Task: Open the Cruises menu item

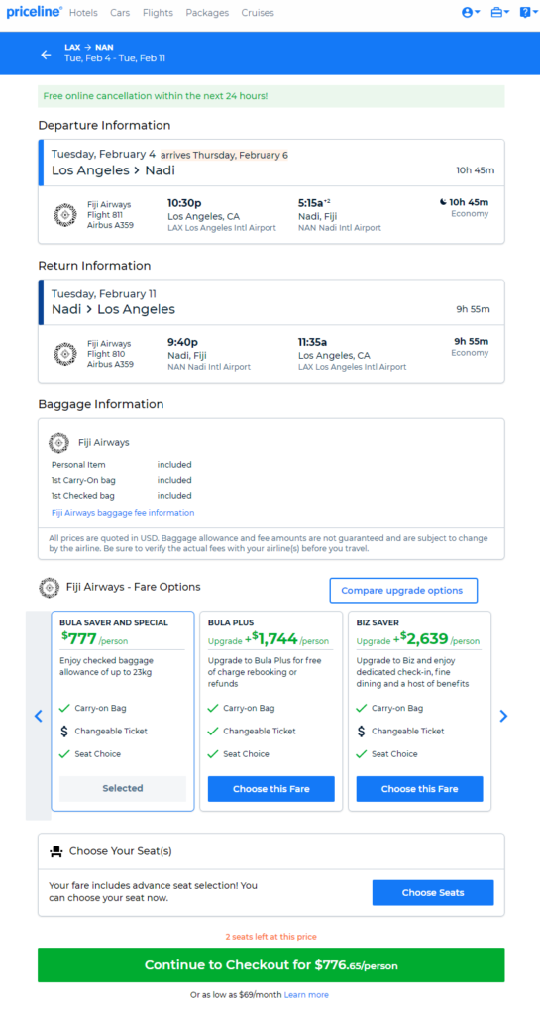Action: tap(258, 13)
